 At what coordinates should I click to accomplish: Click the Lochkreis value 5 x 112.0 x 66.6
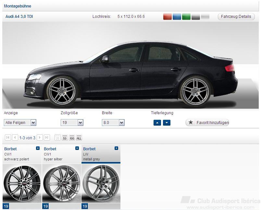pos(131,17)
